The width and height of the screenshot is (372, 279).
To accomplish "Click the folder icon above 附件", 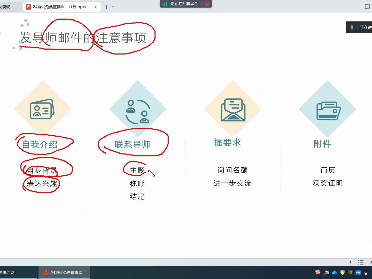I will (x=329, y=111).
